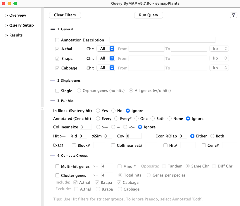The image size is (240, 206).
Task: Click the %Id hit field
Action: (83, 136)
